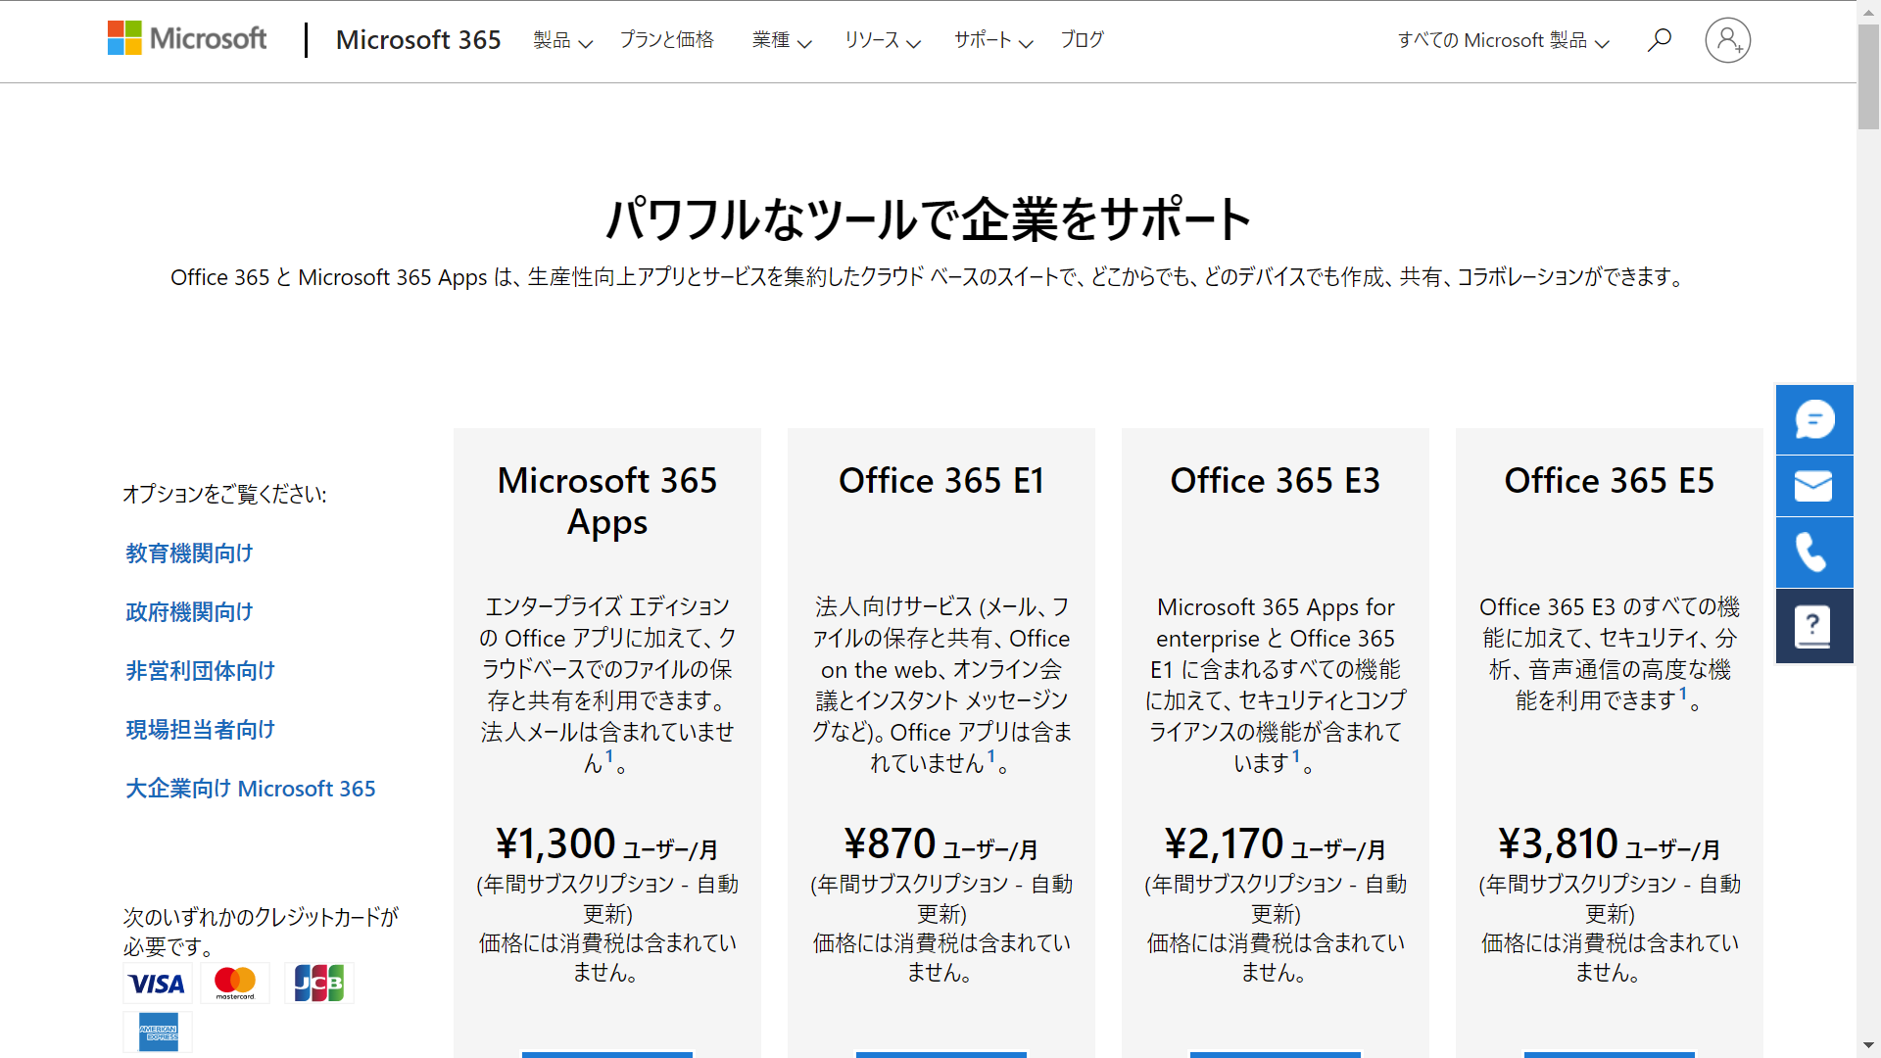
Task: Go to the Microsoft 365 home link
Action: click(x=418, y=40)
